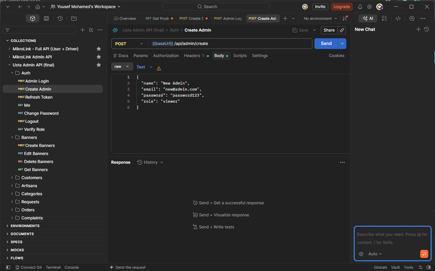Click the layout settings icon in status bar
Image resolution: width=435 pixels, height=271 pixels.
[x=421, y=267]
